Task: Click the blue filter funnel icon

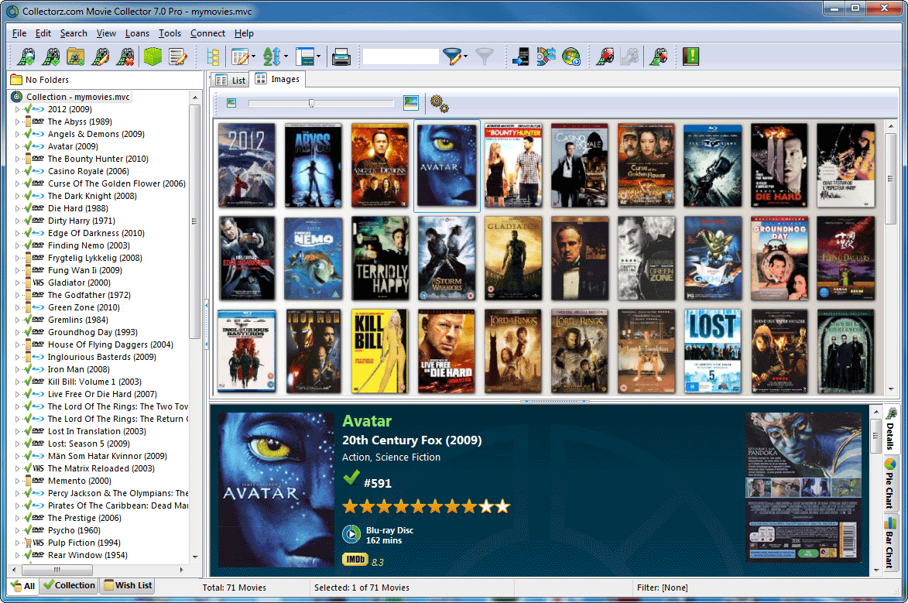Action: point(451,57)
